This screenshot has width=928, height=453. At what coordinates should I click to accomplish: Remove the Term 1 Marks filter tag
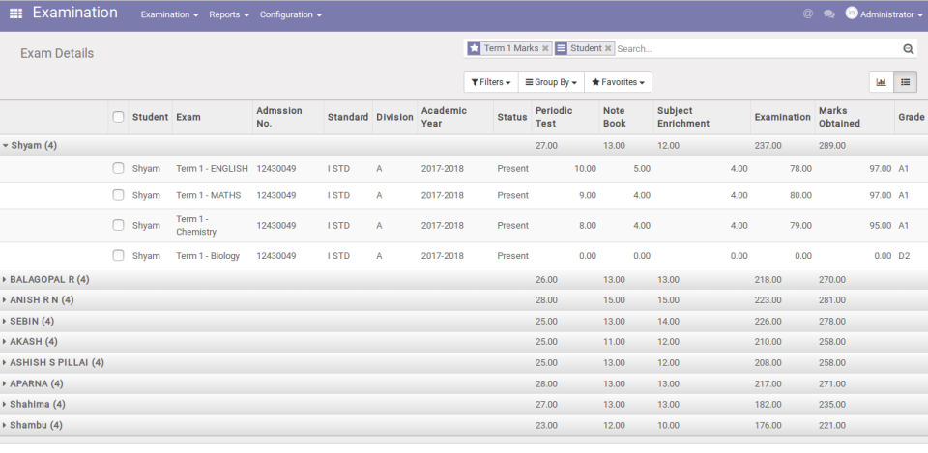545,48
